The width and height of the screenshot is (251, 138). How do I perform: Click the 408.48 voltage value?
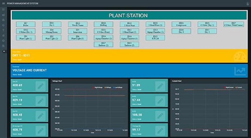point(18,115)
